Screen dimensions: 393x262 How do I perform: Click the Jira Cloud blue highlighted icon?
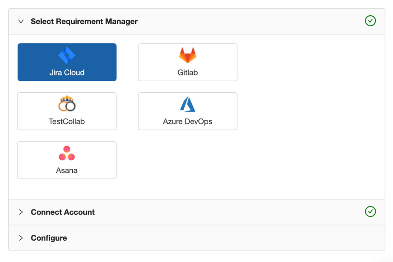tap(67, 55)
